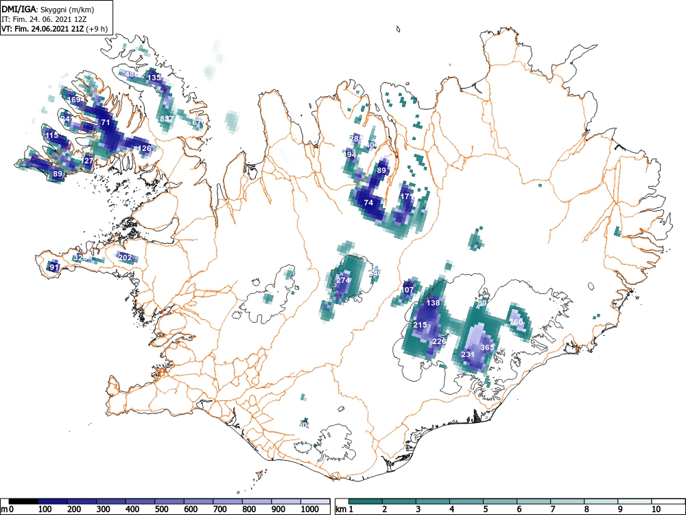Image resolution: width=686 pixels, height=515 pixels.
Task: Click the map value label 71
Action: click(x=106, y=122)
